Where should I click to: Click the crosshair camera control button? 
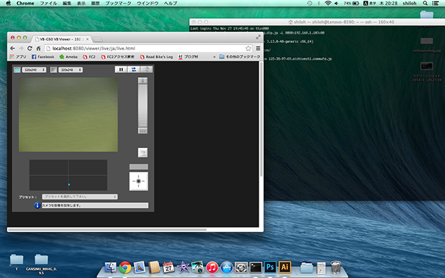pos(138,181)
